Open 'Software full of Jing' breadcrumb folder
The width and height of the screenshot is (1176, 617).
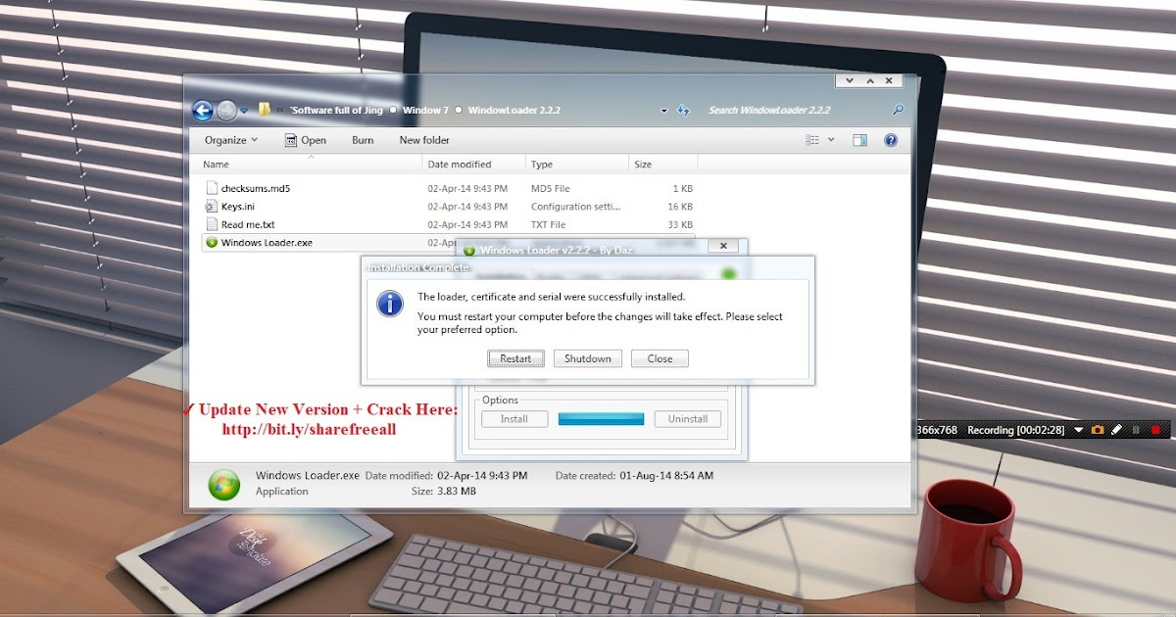(337, 111)
